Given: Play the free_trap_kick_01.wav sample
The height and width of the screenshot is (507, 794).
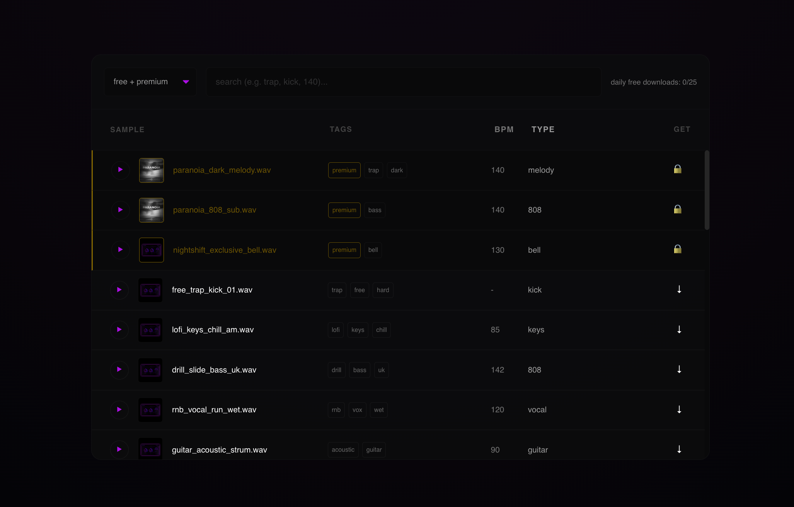Looking at the screenshot, I should click(119, 290).
